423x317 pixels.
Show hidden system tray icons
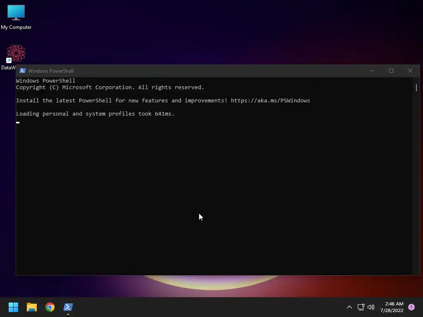(349, 307)
